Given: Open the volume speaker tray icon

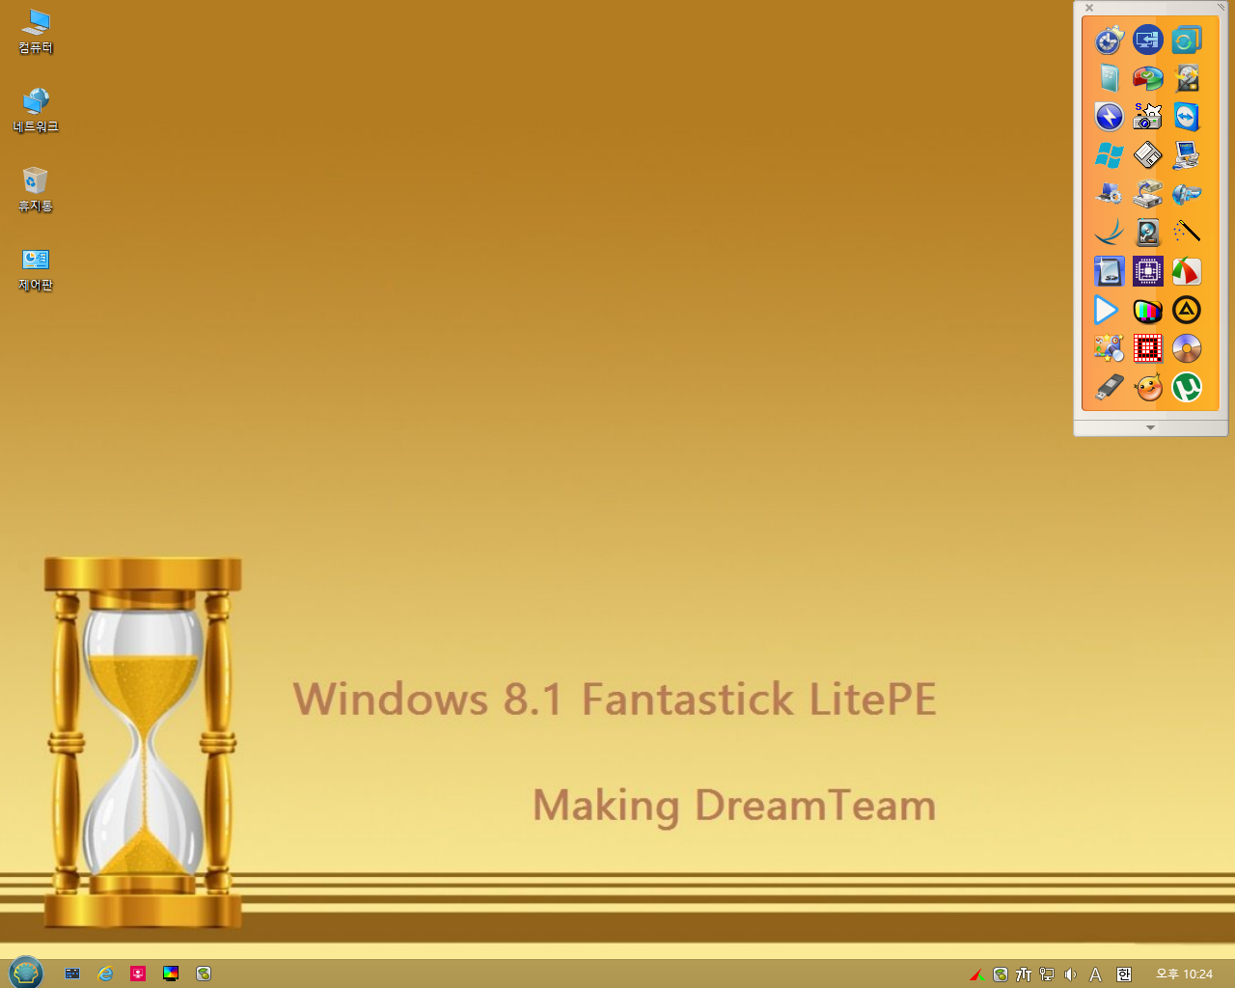Looking at the screenshot, I should pos(1070,974).
